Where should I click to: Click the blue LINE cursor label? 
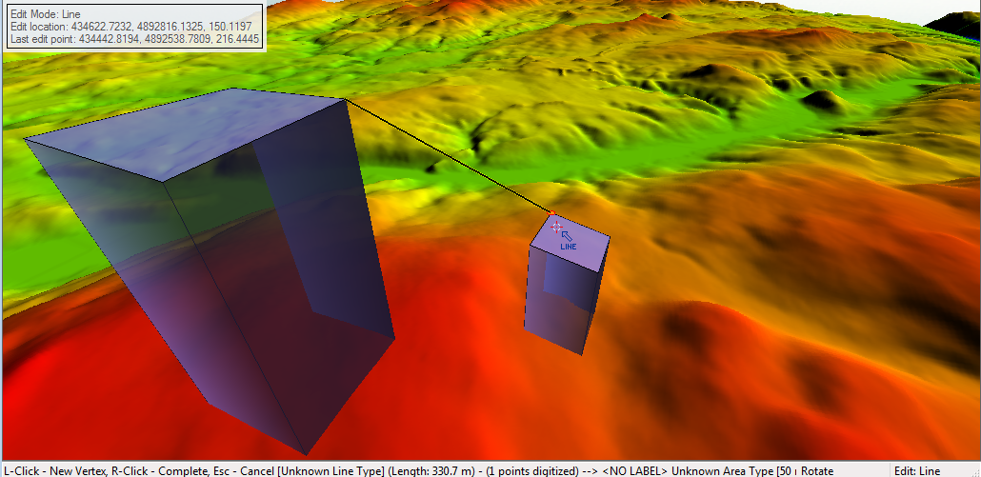coord(569,247)
